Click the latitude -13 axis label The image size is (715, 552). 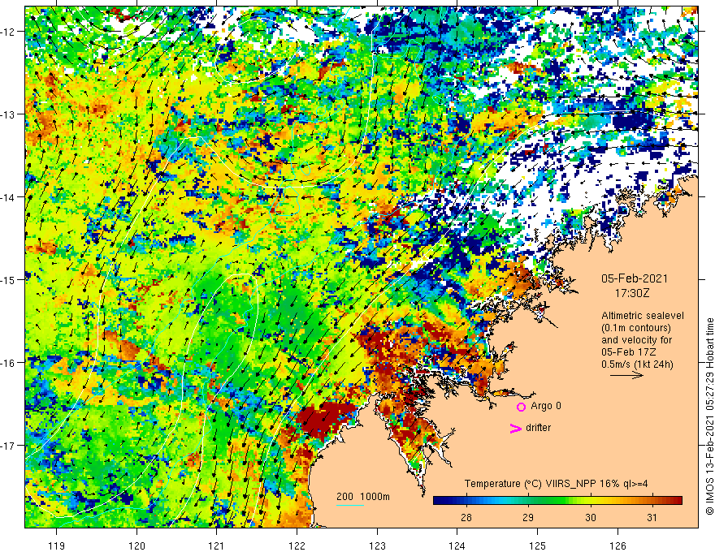click(x=9, y=114)
